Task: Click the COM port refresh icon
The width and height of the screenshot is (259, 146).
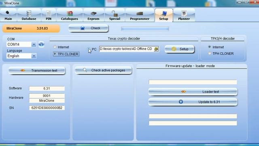Action: click(x=41, y=44)
